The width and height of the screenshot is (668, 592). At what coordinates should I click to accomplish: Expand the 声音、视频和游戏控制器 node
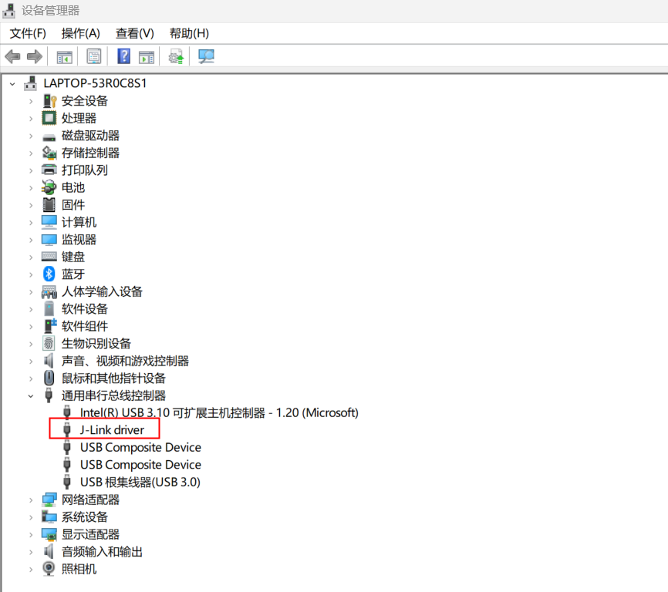click(31, 362)
